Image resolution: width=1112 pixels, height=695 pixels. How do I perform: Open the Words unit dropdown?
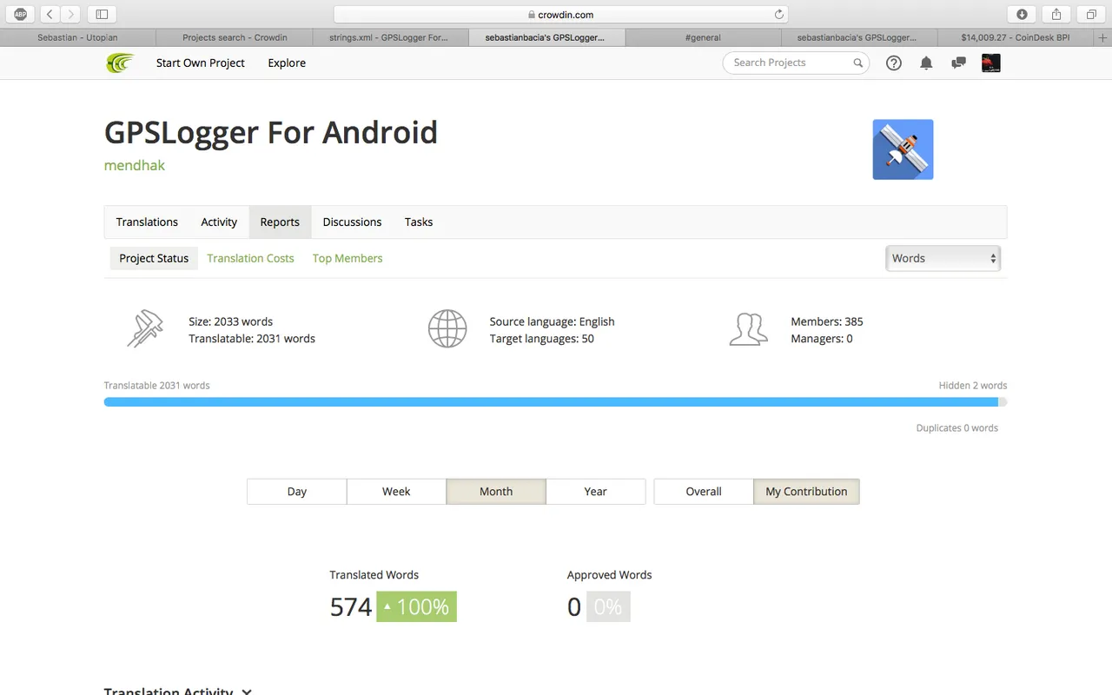point(943,258)
